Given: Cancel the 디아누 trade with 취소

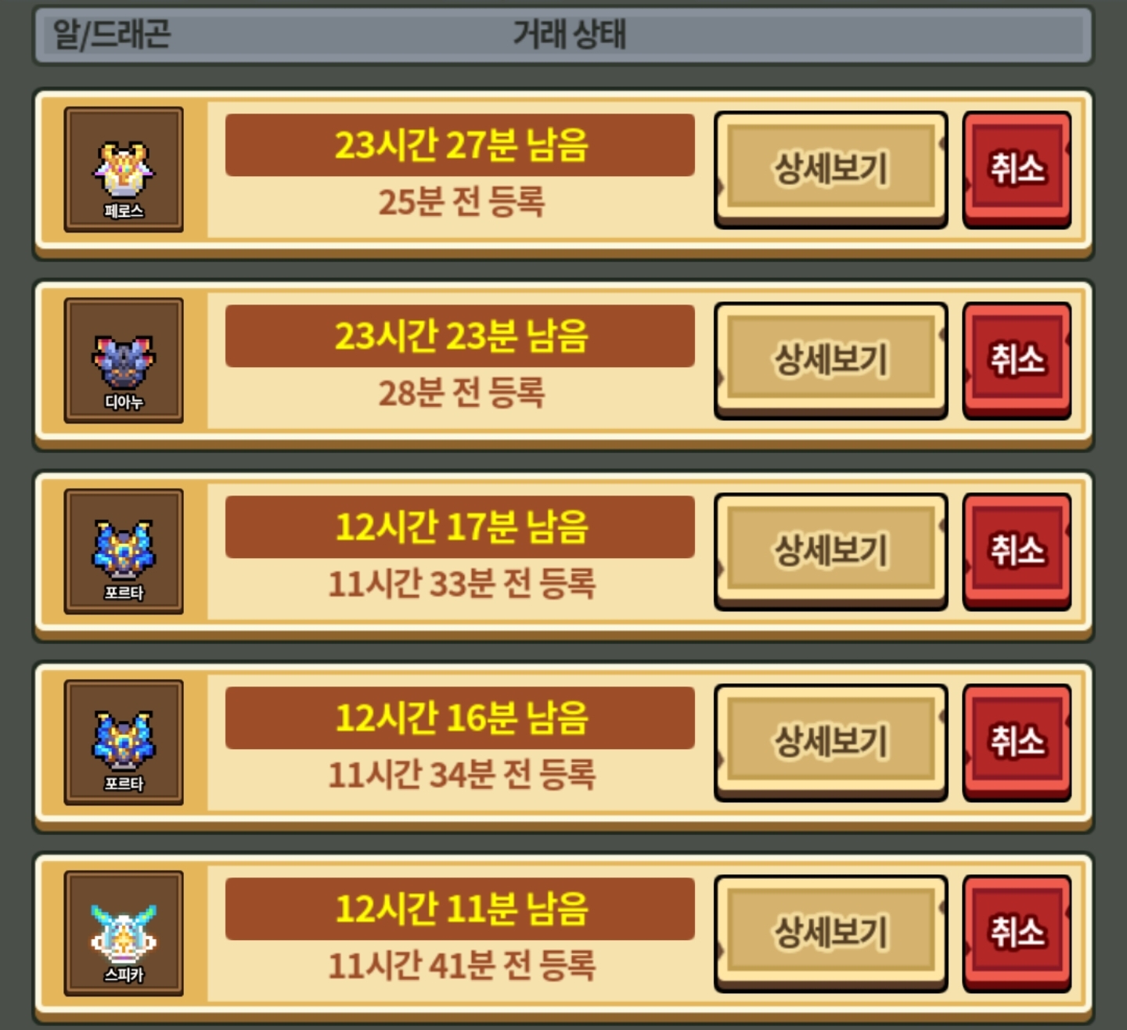Looking at the screenshot, I should (1017, 361).
